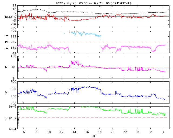173x138 pixels.
Task: Click the '315' value on Phi axis
Action: pyautogui.click(x=13, y=36)
